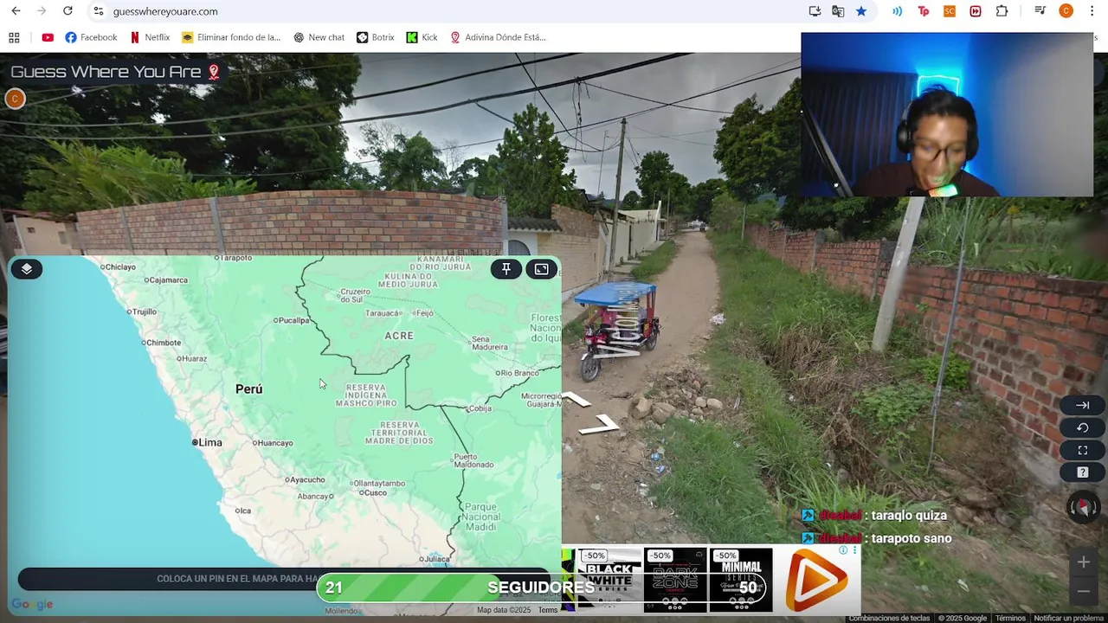This screenshot has height=623, width=1108.
Task: Open the Kick bookmark
Action: (x=422, y=37)
